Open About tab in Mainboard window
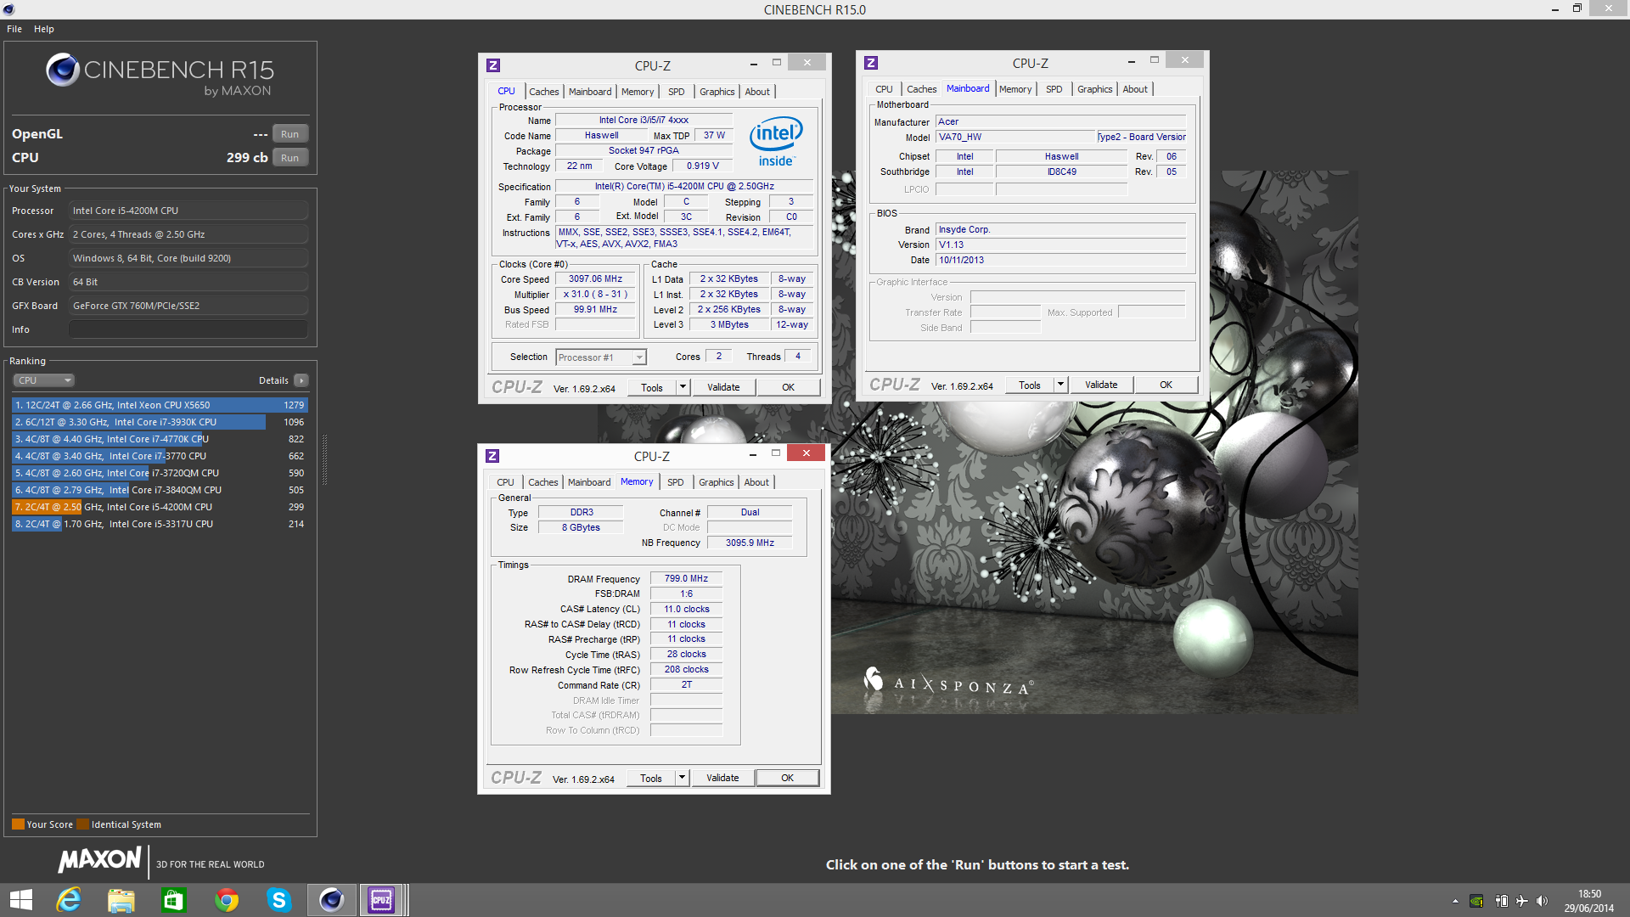Image resolution: width=1630 pixels, height=917 pixels. point(1135,89)
